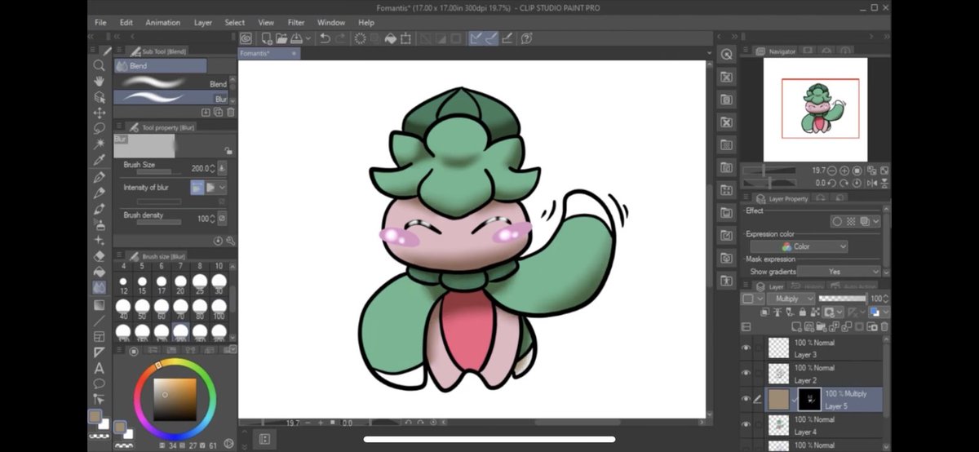Open the Save options dropdown arrow

point(308,38)
